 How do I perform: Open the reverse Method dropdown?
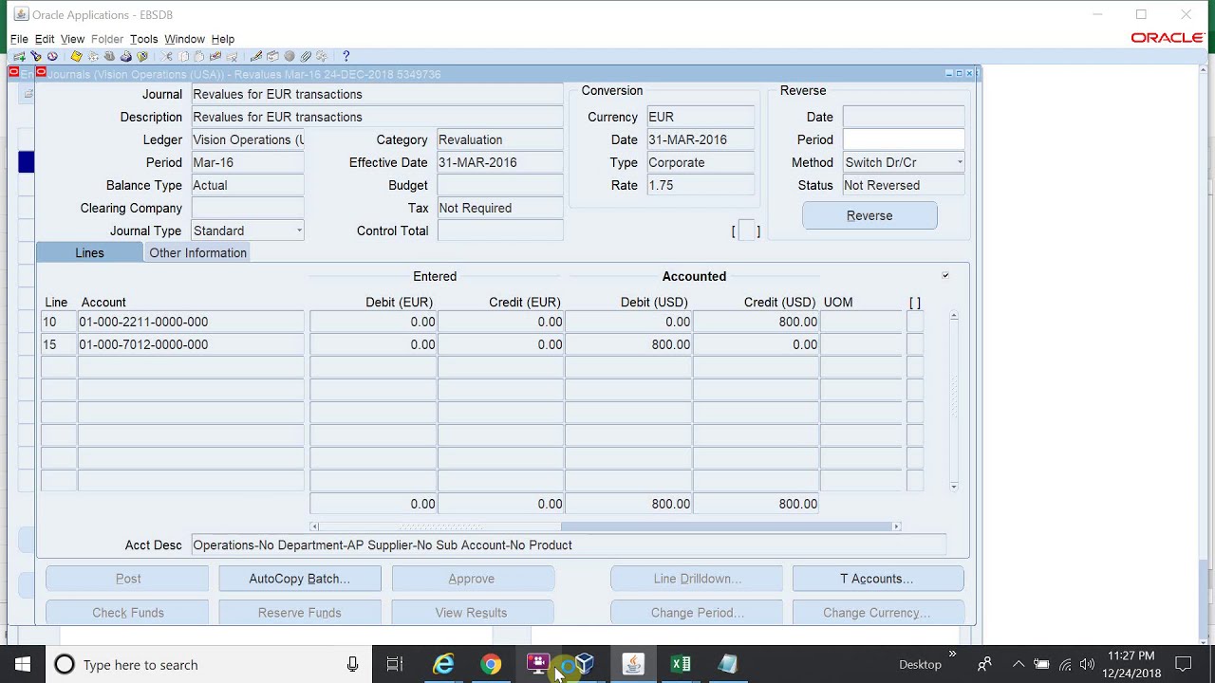[x=960, y=162]
